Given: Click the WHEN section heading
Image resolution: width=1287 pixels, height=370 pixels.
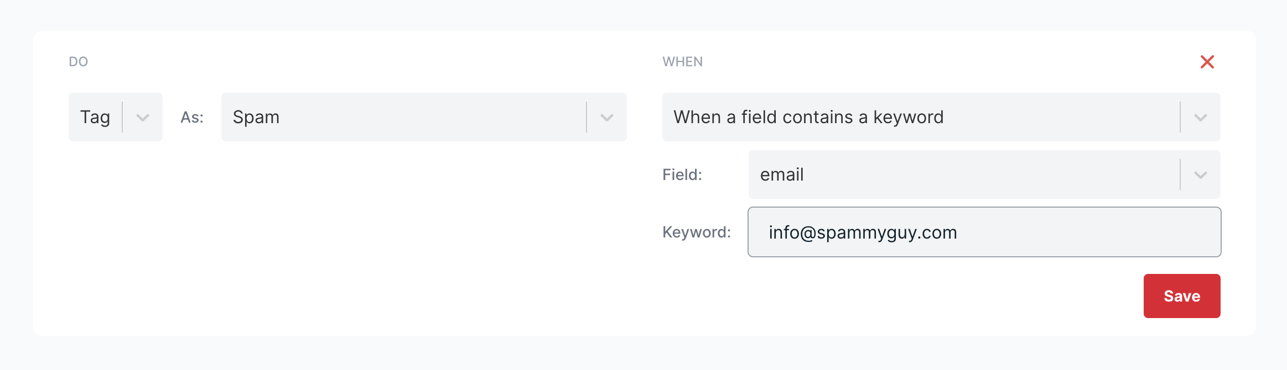Looking at the screenshot, I should click(682, 62).
